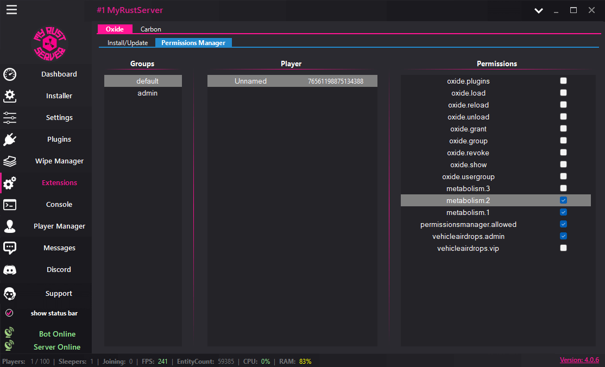
Task: Click the Bot Online status indicator
Action: pyautogui.click(x=57, y=334)
